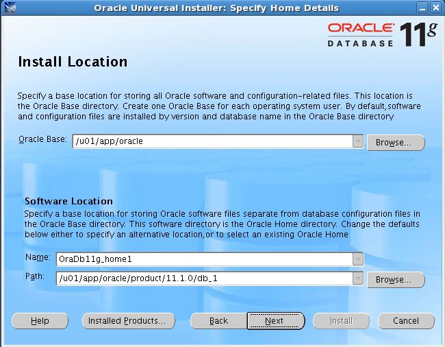Screen dimensions: 445x347
Task: Click the greyed-out Install button
Action: 341,321
